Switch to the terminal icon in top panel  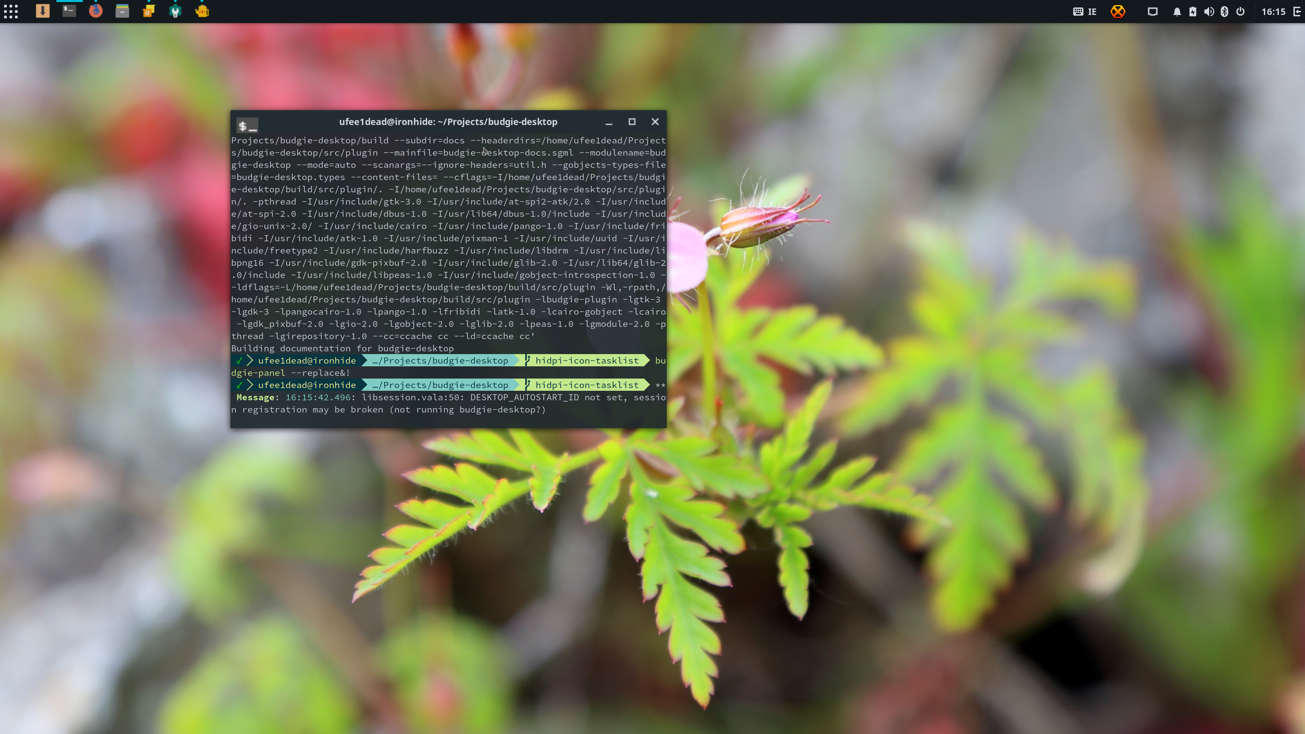click(x=69, y=11)
